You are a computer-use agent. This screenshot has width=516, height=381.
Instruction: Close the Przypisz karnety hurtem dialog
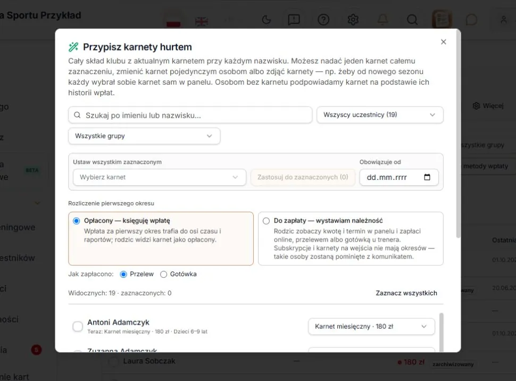pyautogui.click(x=444, y=42)
